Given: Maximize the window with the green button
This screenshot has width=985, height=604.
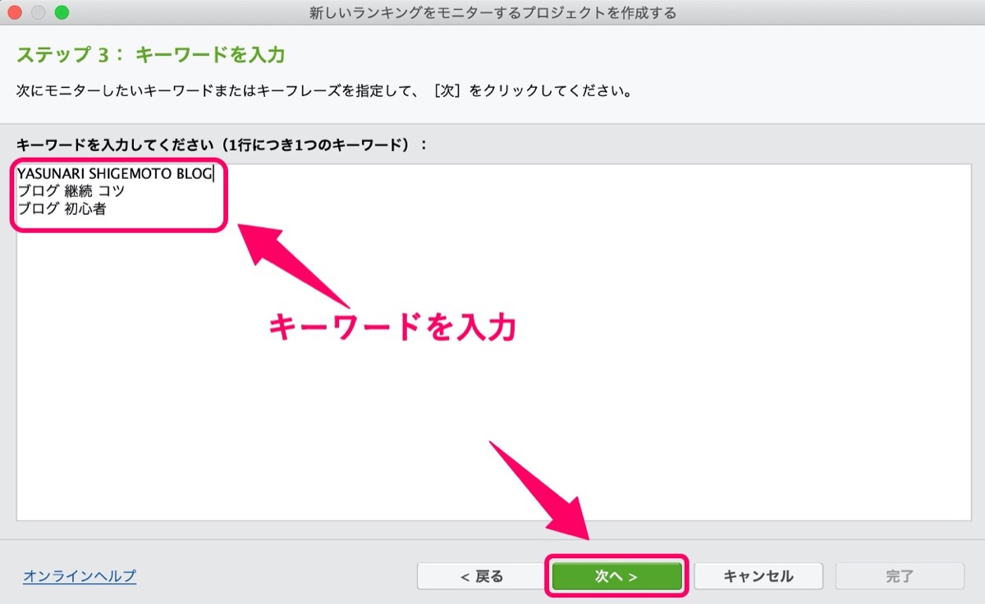Looking at the screenshot, I should pyautogui.click(x=62, y=12).
